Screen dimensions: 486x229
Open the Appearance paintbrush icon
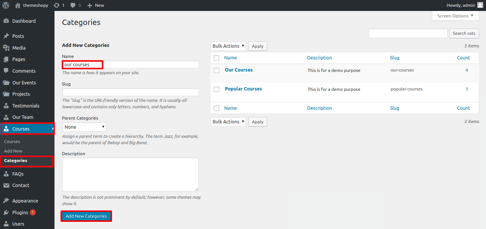point(6,201)
